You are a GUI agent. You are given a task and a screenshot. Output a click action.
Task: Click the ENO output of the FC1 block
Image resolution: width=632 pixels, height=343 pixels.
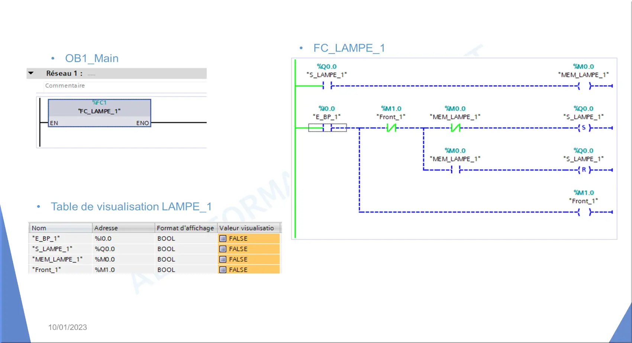point(142,123)
